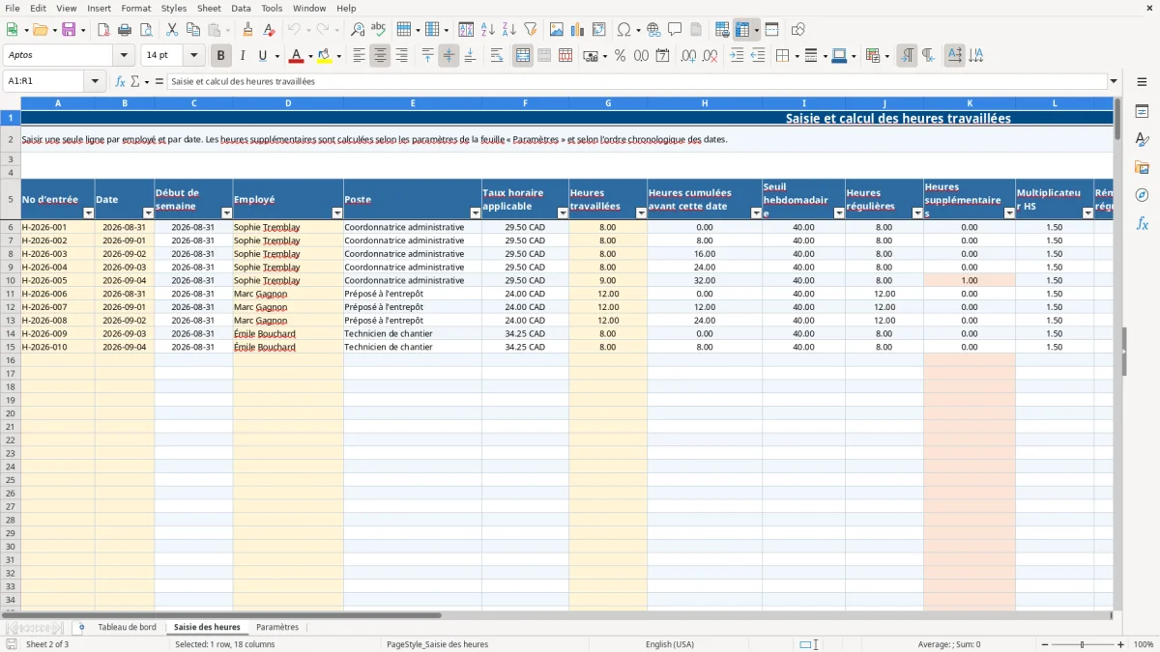Image resolution: width=1160 pixels, height=652 pixels.
Task: Add a decimal place
Action: [x=688, y=56]
